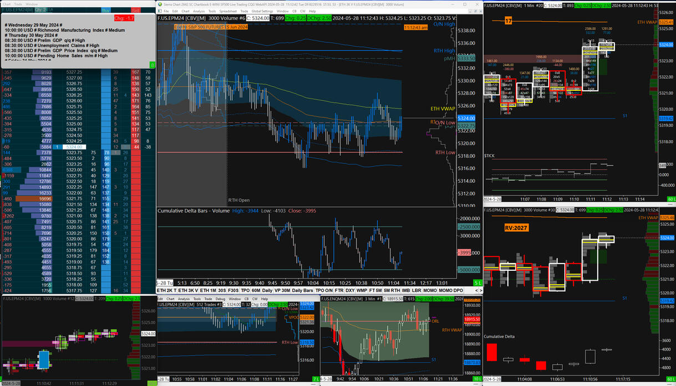Screen dimensions: 676x386
Task: Select the Daily Bars chart tab
Action: point(303,290)
